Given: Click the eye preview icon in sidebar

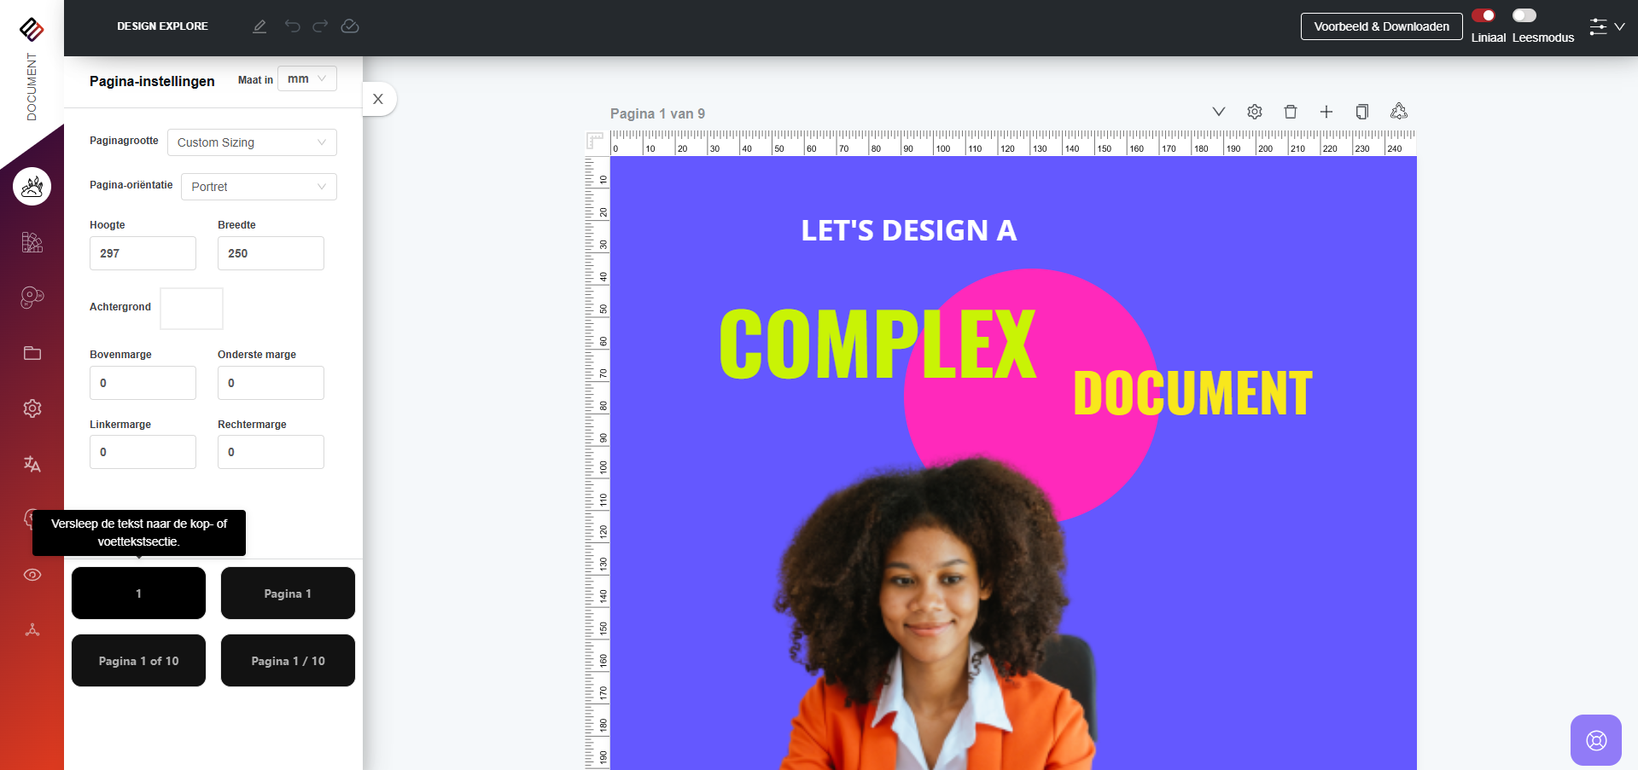Looking at the screenshot, I should pyautogui.click(x=32, y=575).
